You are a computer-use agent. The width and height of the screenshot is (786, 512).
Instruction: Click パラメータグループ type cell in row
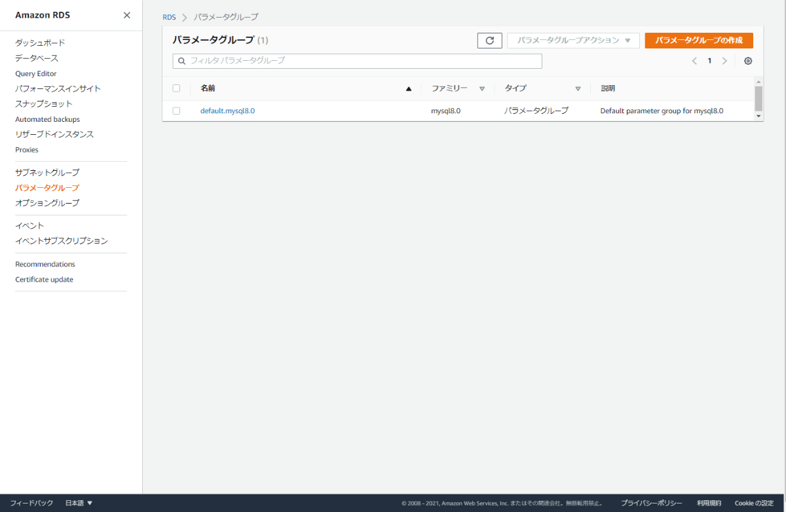click(x=536, y=111)
